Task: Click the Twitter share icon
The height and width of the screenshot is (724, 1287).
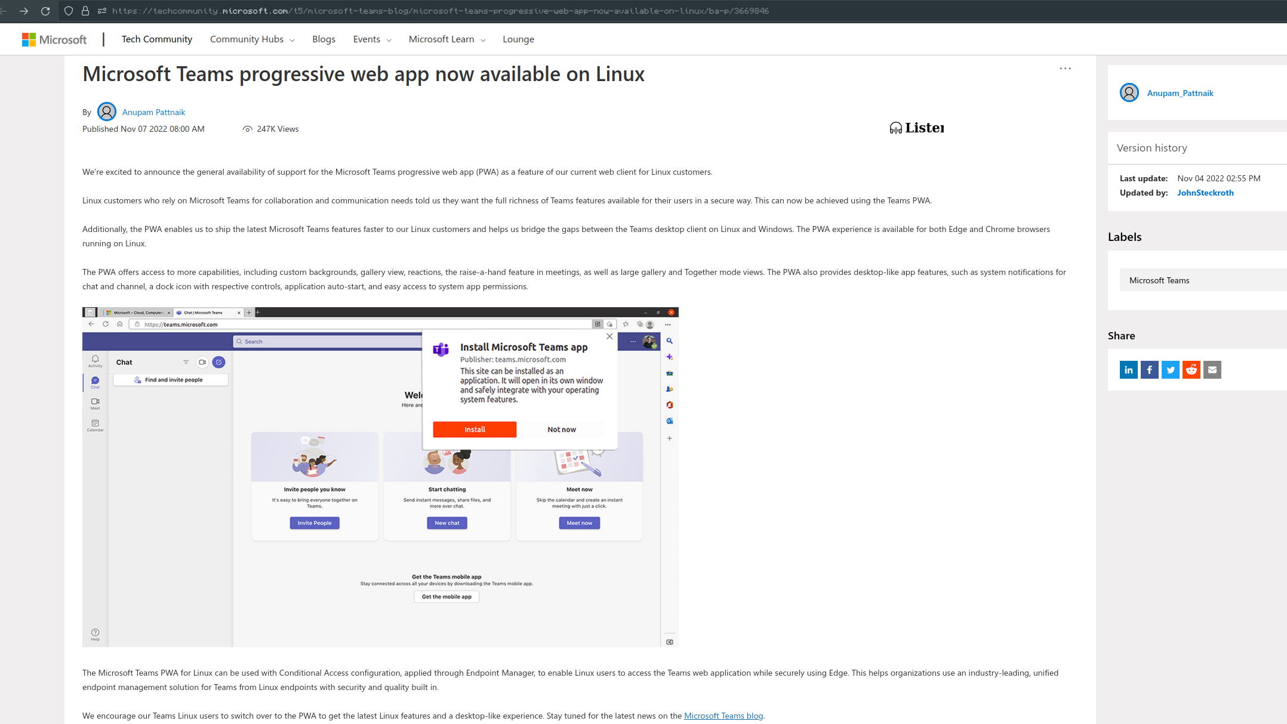Action: coord(1171,369)
